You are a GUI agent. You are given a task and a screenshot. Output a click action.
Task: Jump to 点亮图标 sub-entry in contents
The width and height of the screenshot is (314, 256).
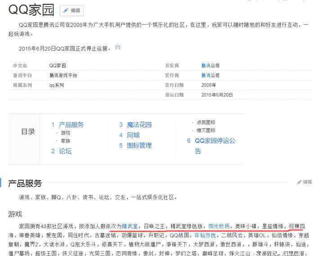[x=206, y=122]
